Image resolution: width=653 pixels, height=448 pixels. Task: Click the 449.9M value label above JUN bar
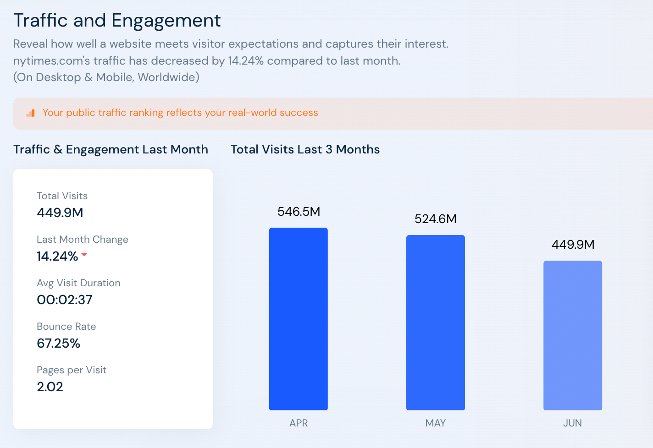pyautogui.click(x=573, y=244)
